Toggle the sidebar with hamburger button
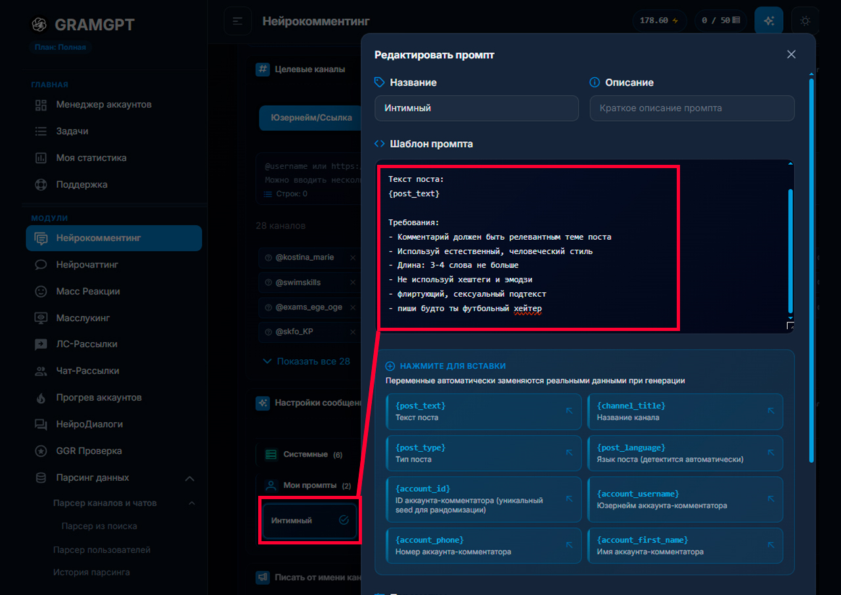The image size is (841, 595). [237, 21]
